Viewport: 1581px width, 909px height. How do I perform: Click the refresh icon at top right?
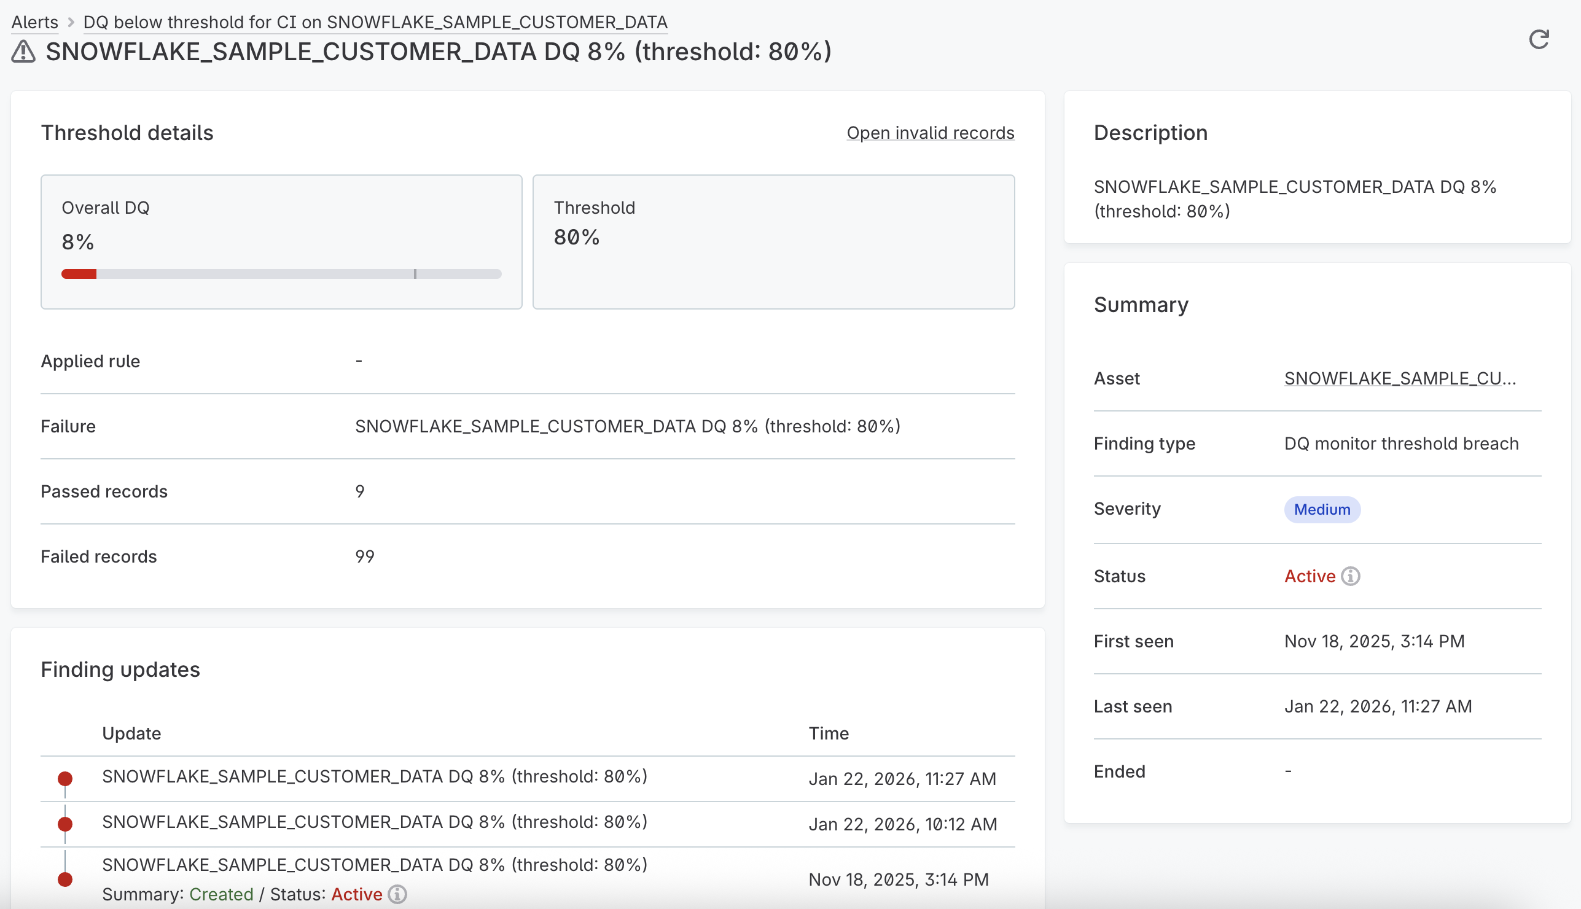(x=1539, y=39)
